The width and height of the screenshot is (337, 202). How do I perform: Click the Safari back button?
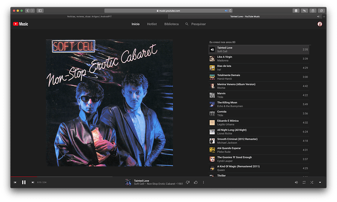[27, 10]
